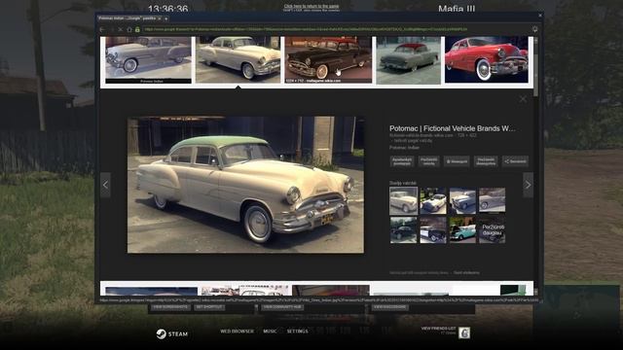Screen dimensions: 623x350
Task: Open the cream car thumbnail in top row
Action: click(238, 60)
